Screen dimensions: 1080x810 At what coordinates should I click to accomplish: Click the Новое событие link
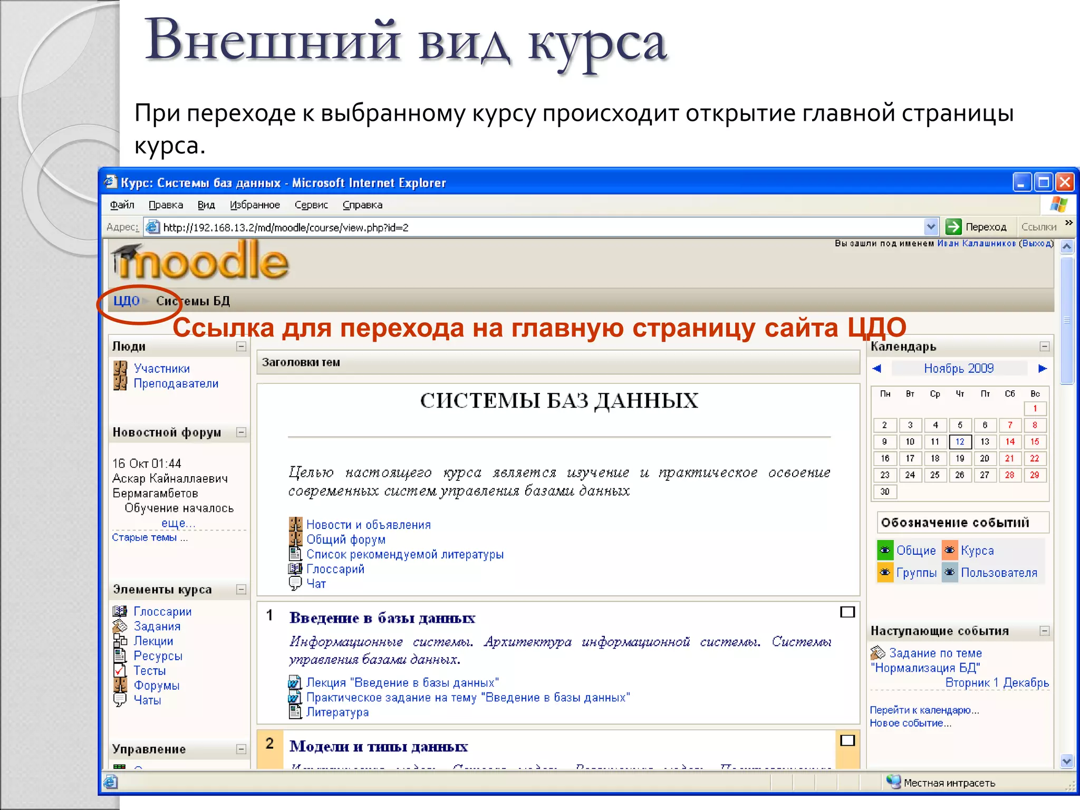pos(911,723)
